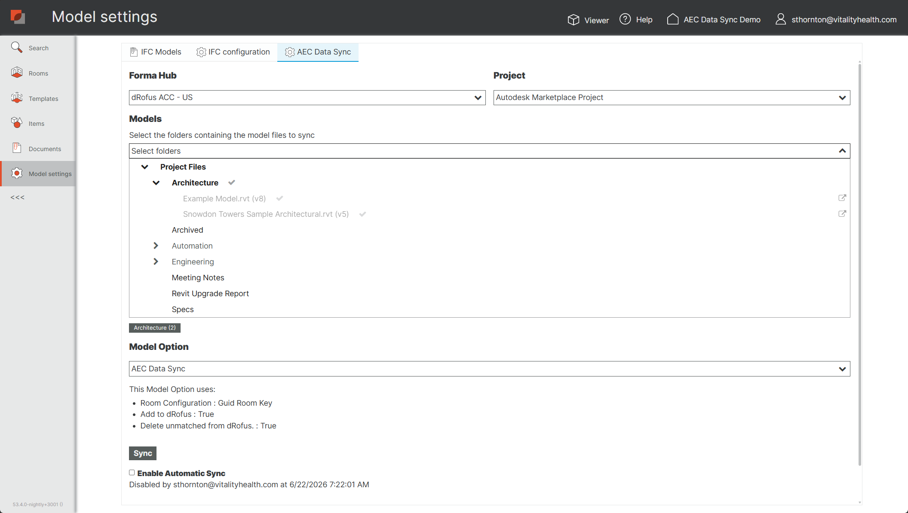
Task: Click the Project Files label
Action: pyautogui.click(x=183, y=167)
